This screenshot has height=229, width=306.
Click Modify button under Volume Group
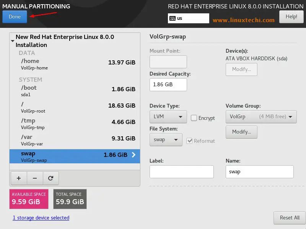tap(241, 132)
